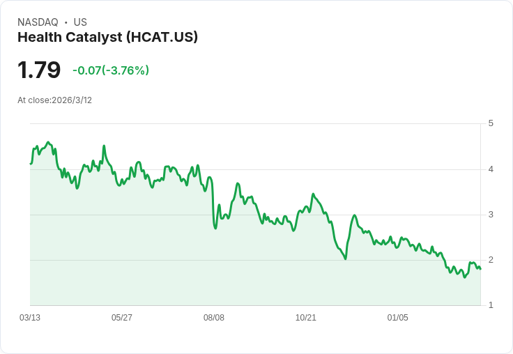Viewport: 513px width, 354px height.
Task: Click the 10/21 x-axis date label
Action: (x=305, y=317)
